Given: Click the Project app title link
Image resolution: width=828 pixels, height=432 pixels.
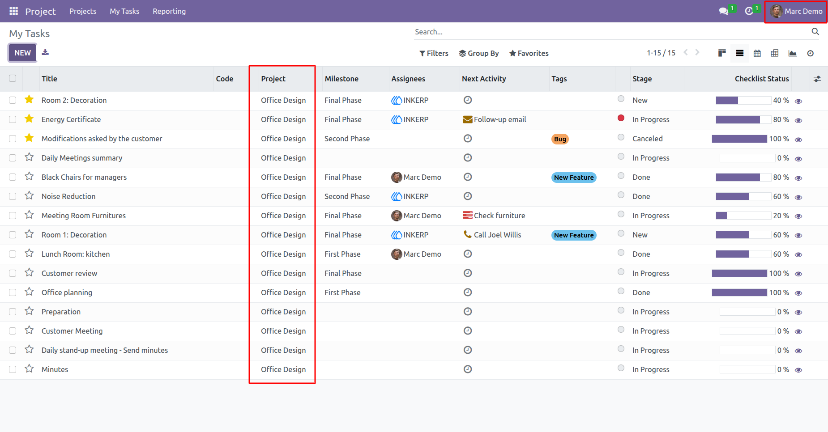Looking at the screenshot, I should tap(40, 11).
